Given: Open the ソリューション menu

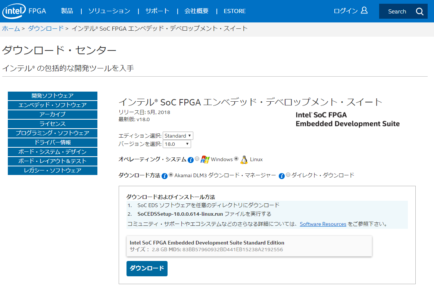Looking at the screenshot, I should coord(109,11).
